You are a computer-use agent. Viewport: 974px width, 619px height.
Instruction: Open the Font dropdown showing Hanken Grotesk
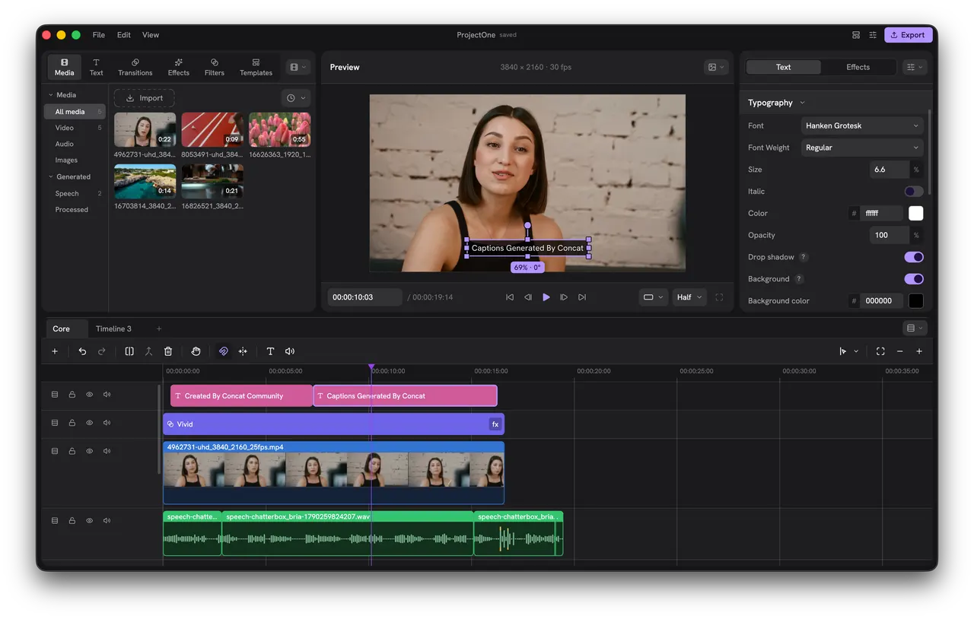point(862,125)
